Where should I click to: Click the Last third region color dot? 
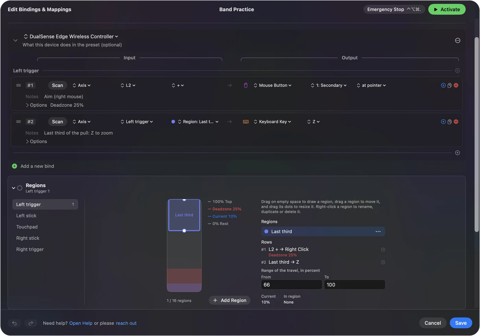click(x=266, y=232)
